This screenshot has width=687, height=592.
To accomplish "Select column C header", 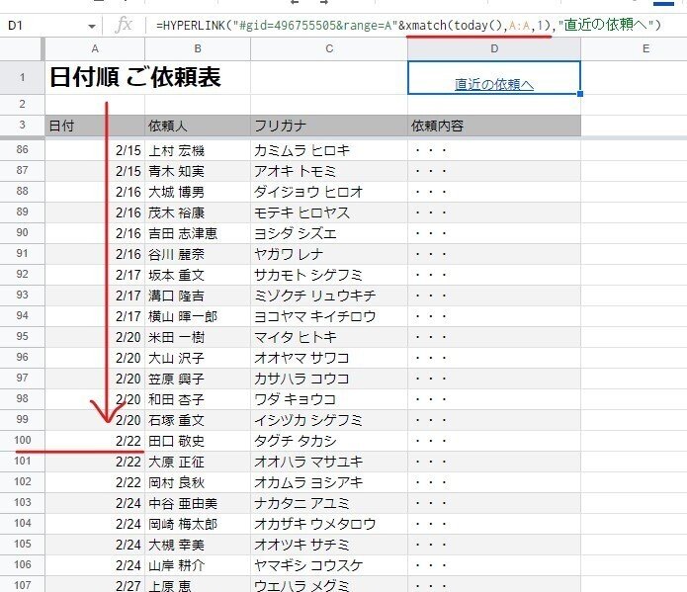I will pyautogui.click(x=329, y=49).
